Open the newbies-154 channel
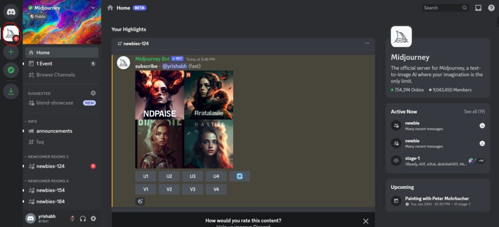499x227 pixels. coord(62,190)
